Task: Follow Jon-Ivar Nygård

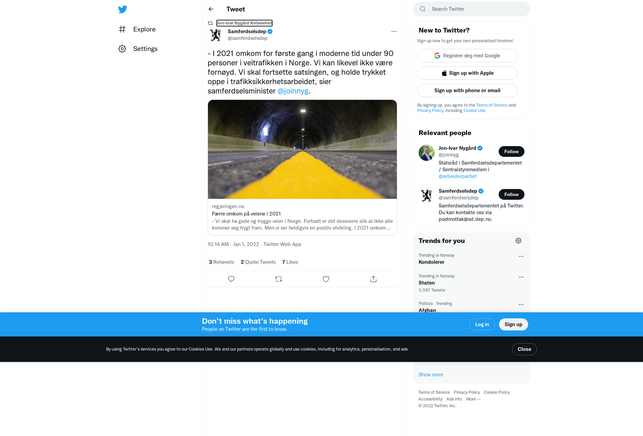Action: [x=511, y=151]
